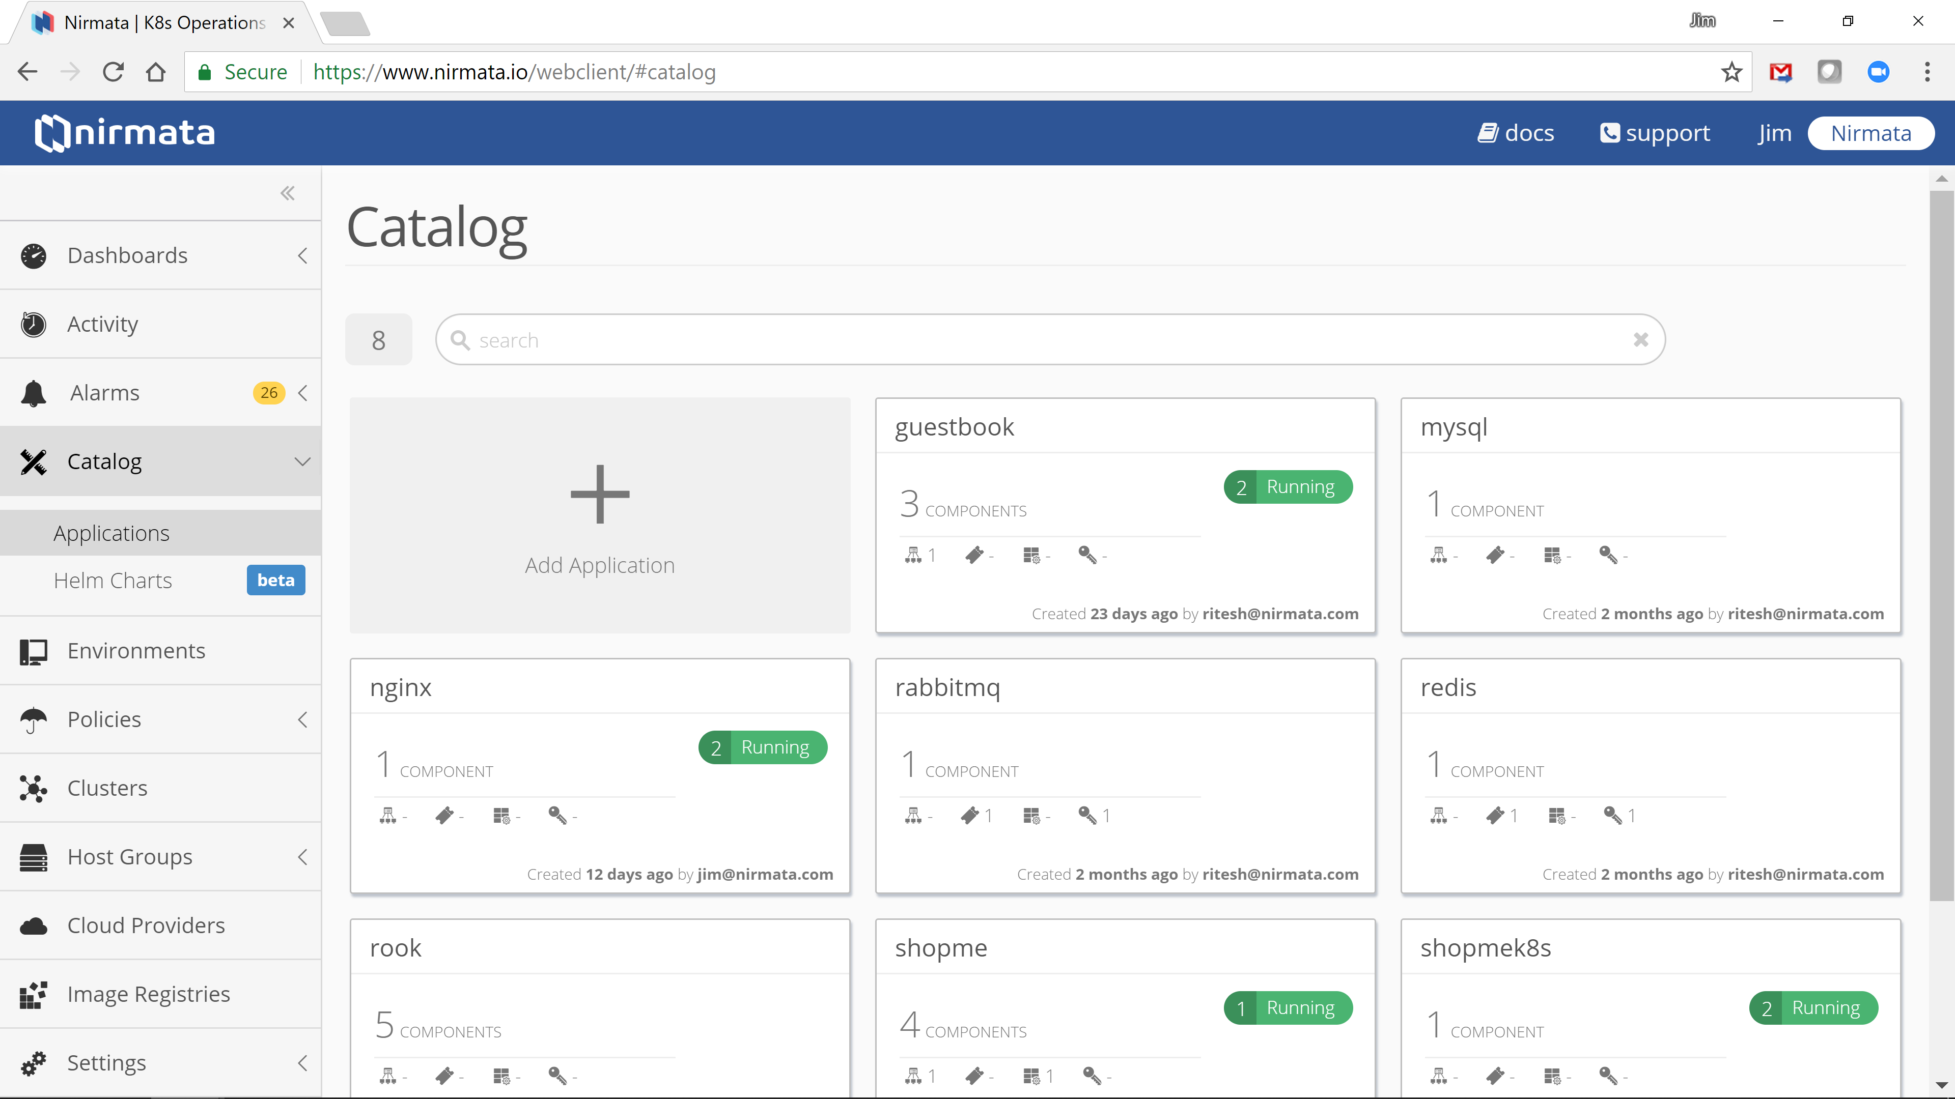Click the Image Registries blocks icon
This screenshot has height=1099, width=1955.
tap(34, 995)
